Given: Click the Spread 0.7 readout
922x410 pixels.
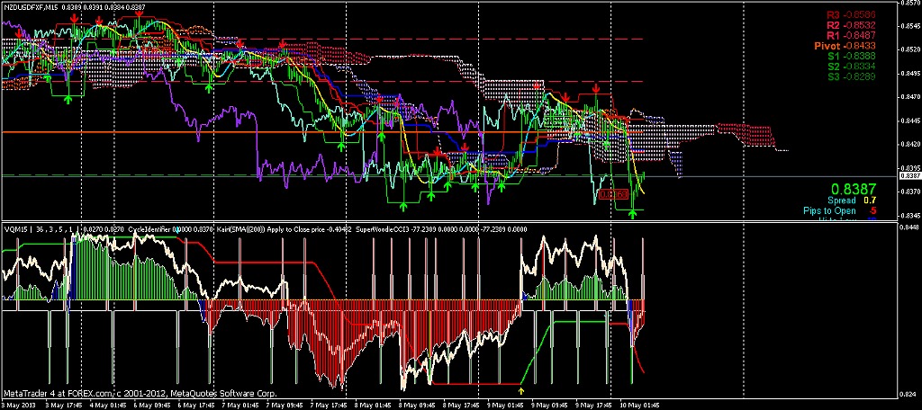Looking at the screenshot, I should click(x=852, y=201).
